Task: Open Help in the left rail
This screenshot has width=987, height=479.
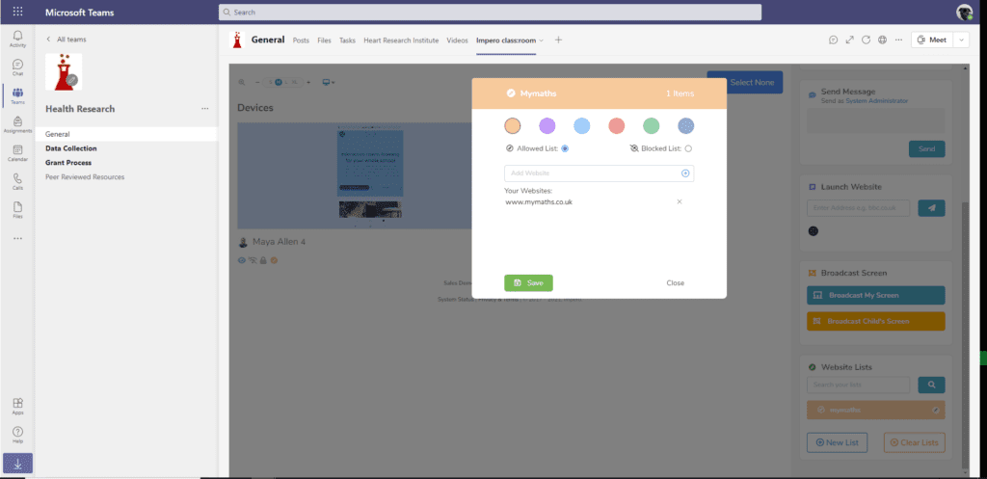Action: pos(17,435)
